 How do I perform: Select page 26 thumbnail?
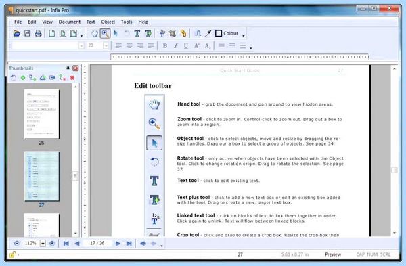click(x=41, y=114)
